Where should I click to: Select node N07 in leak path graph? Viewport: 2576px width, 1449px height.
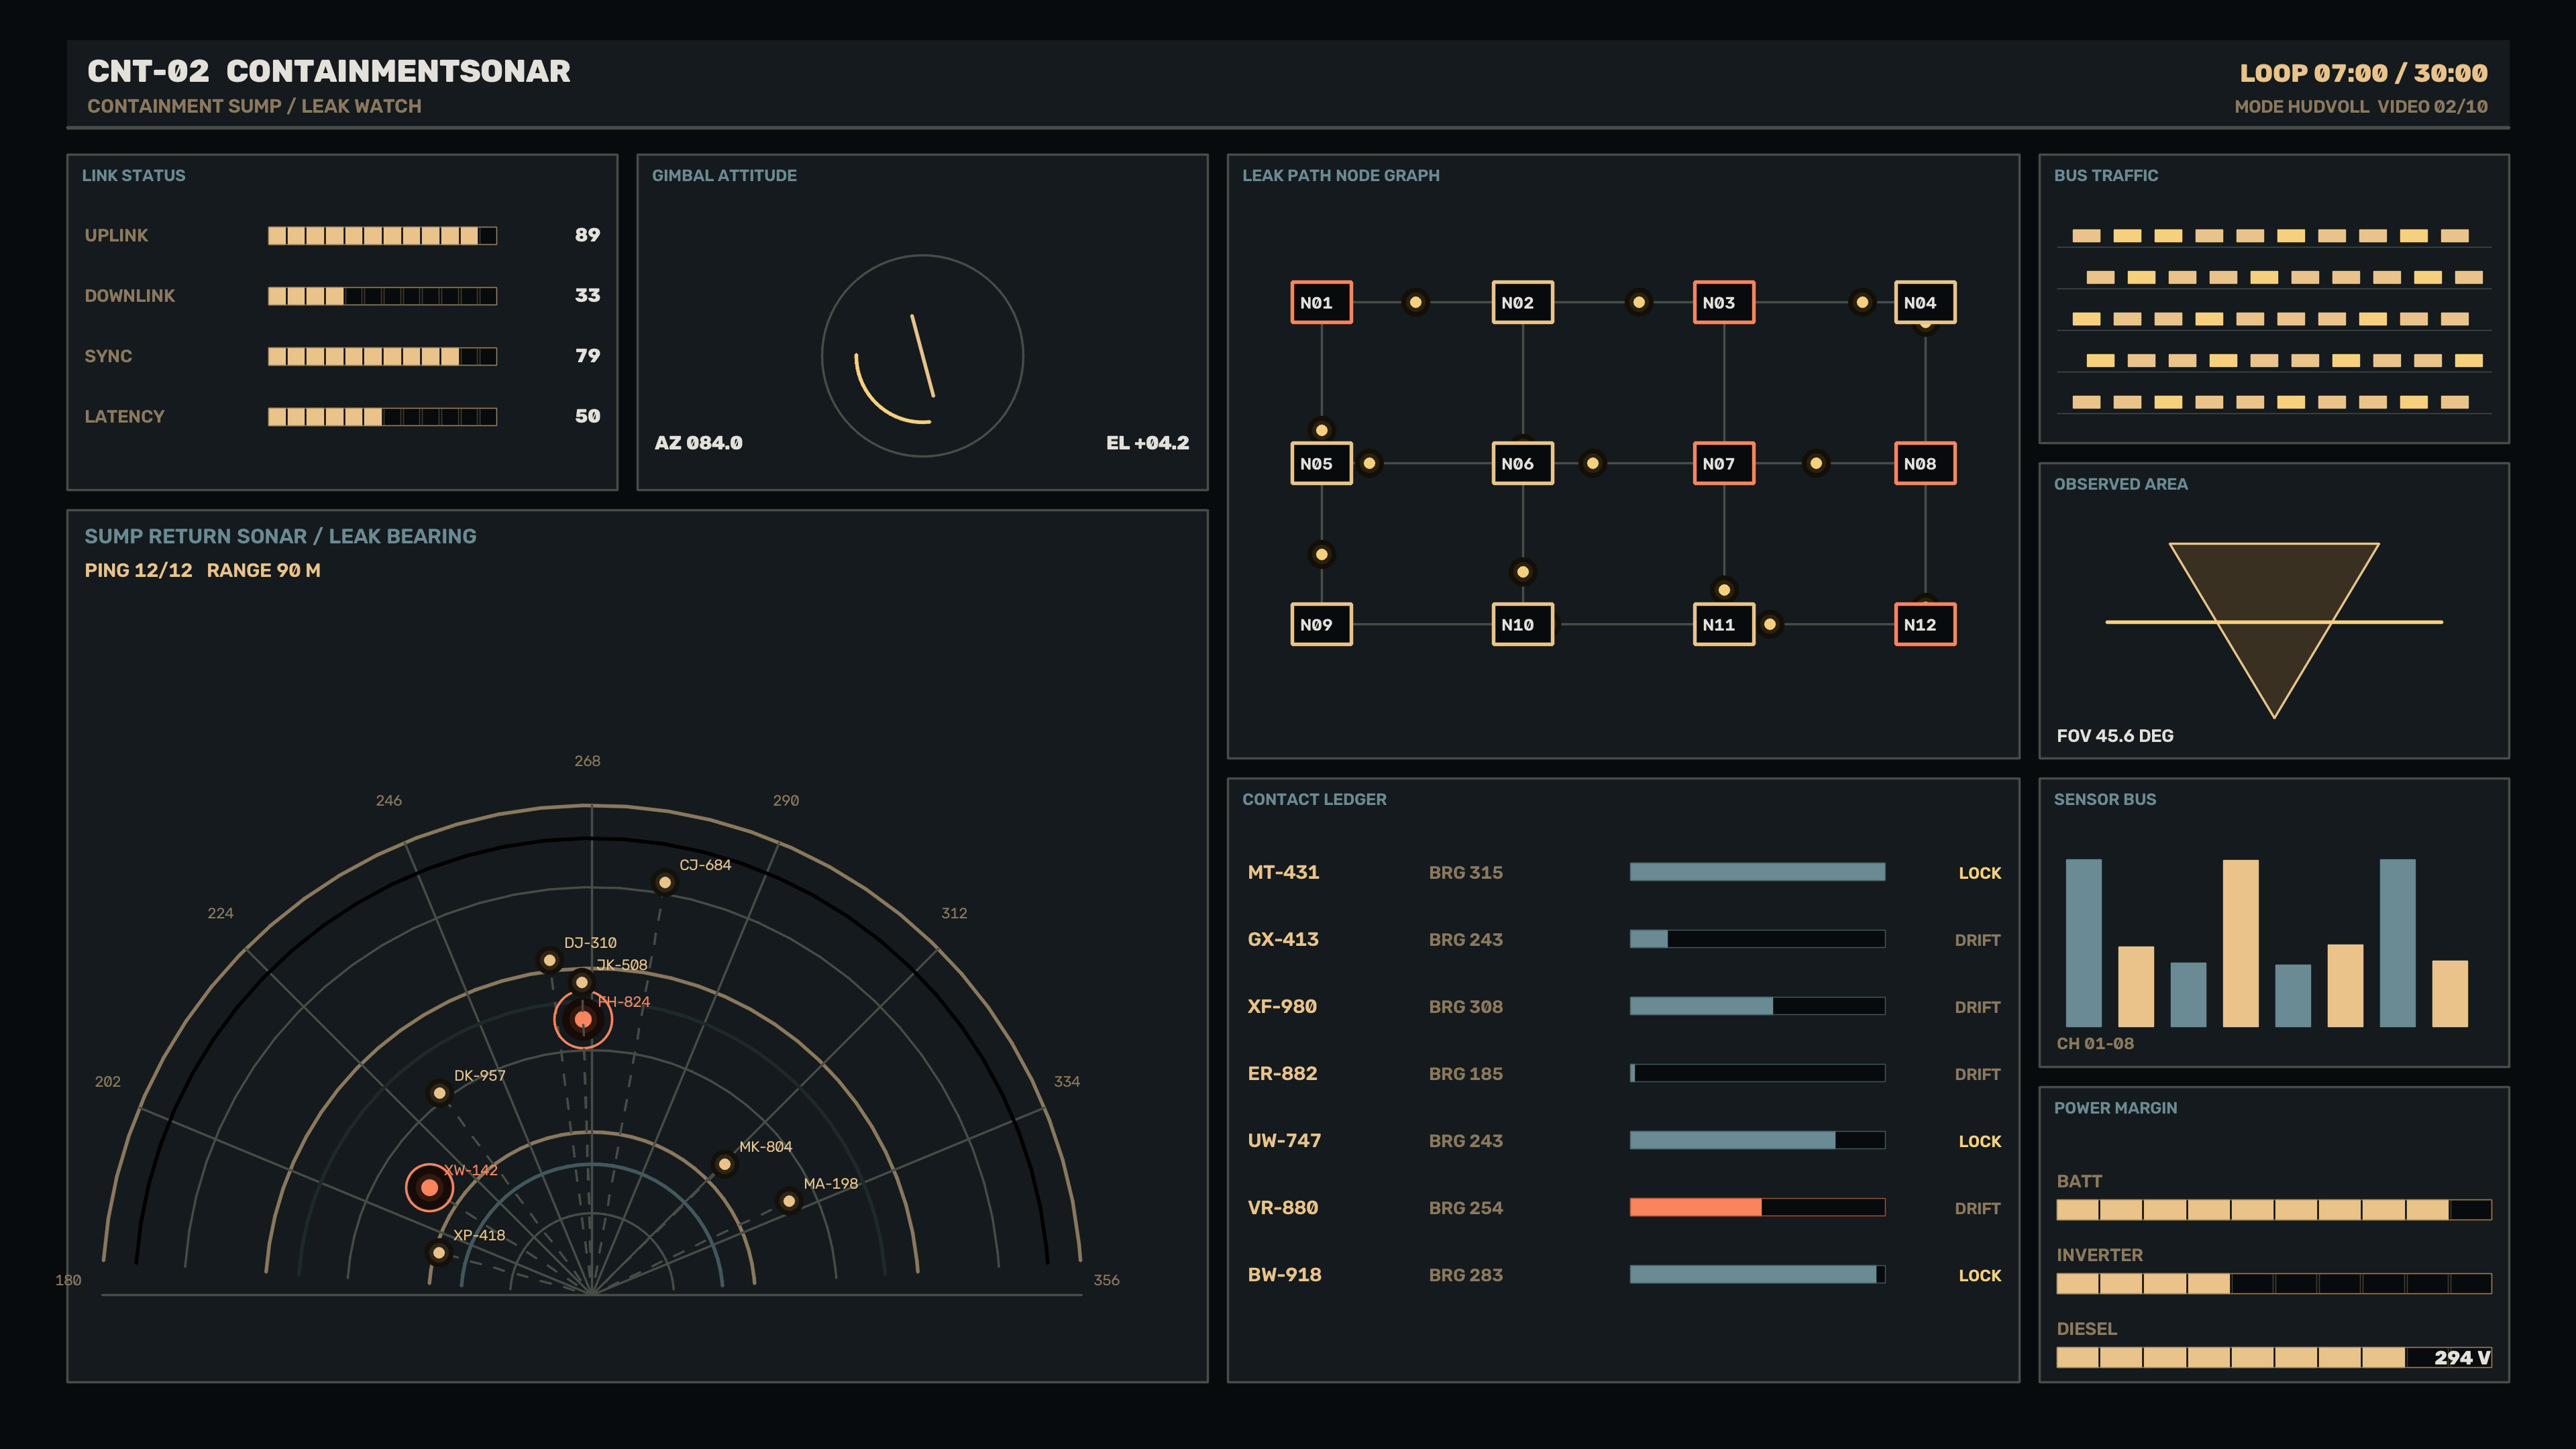click(x=1723, y=463)
